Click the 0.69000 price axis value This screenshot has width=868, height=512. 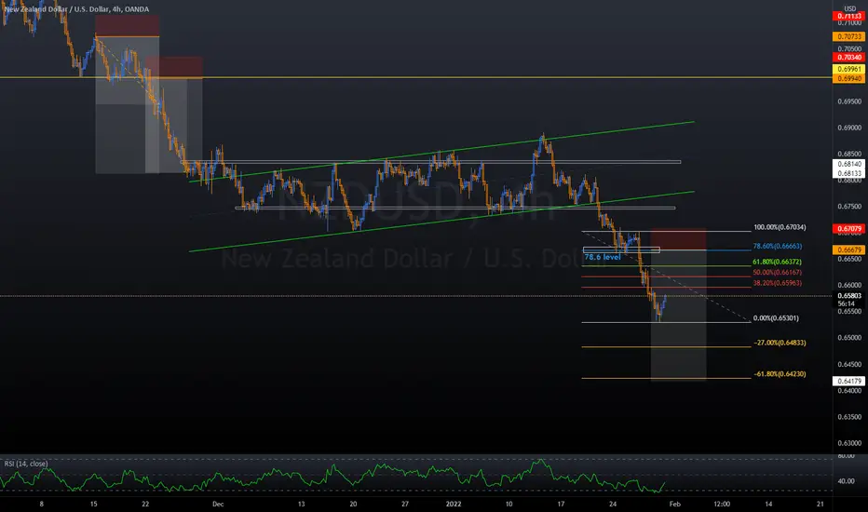coord(849,128)
